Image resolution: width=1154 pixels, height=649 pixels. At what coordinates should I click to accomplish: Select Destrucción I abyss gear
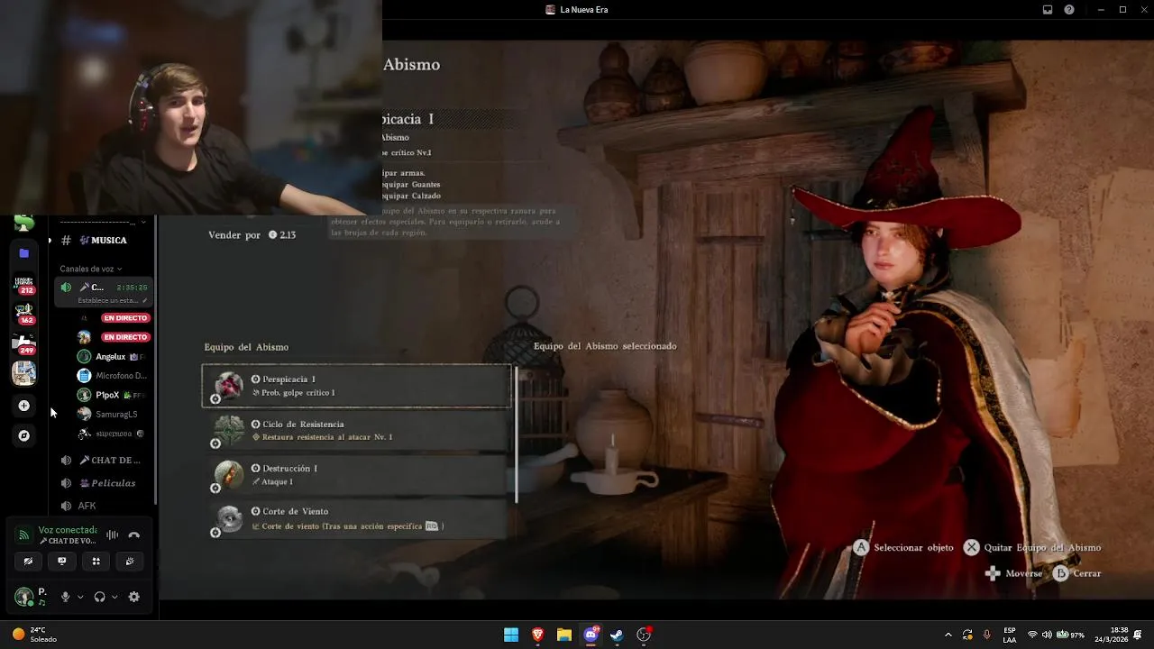356,475
